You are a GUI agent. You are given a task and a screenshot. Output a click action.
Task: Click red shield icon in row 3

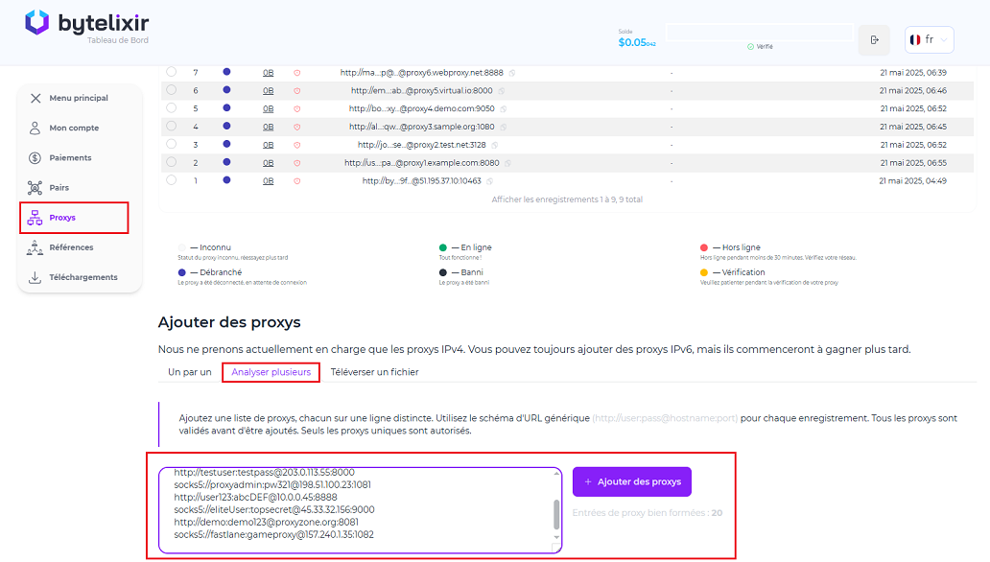tap(296, 145)
